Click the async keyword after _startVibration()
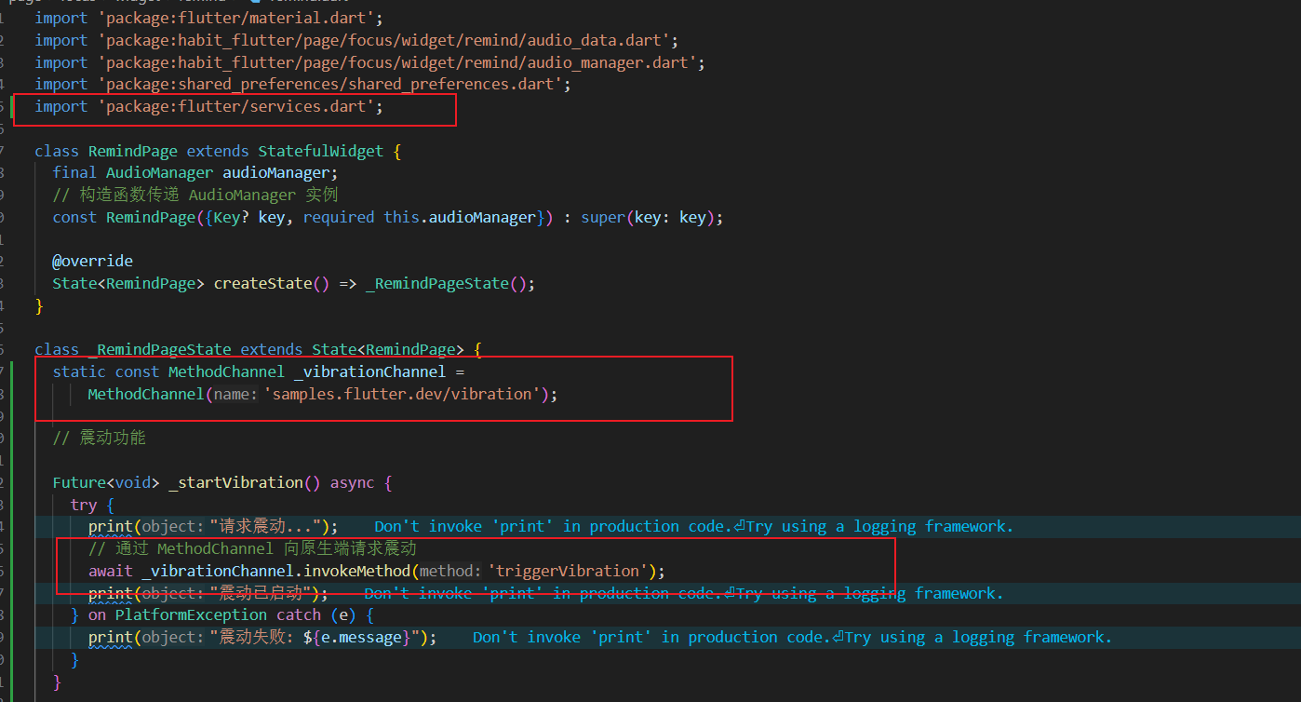The image size is (1301, 702). (x=352, y=482)
